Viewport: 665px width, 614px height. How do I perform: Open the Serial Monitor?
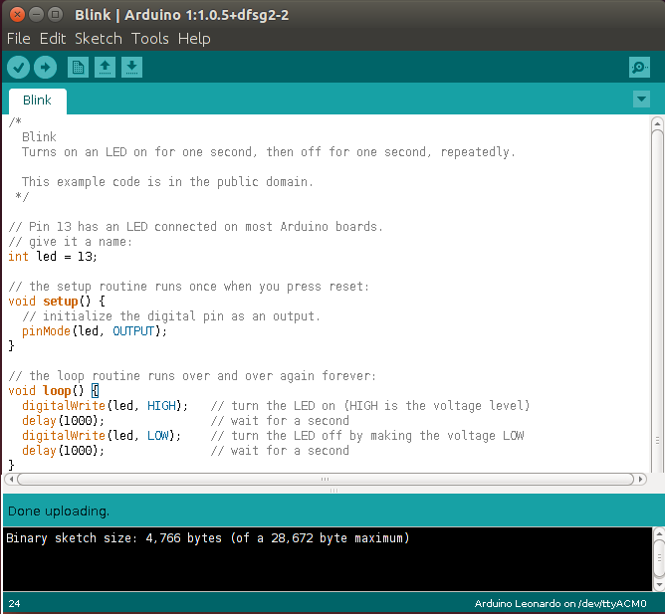click(x=639, y=67)
